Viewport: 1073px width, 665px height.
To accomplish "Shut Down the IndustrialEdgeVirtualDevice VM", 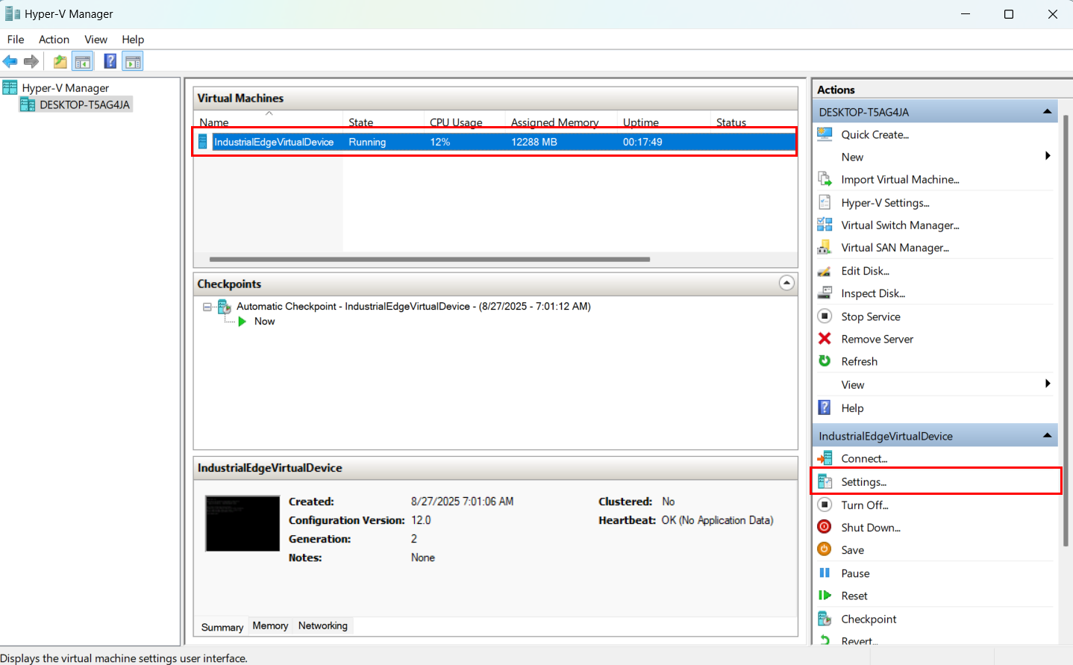I will tap(870, 528).
